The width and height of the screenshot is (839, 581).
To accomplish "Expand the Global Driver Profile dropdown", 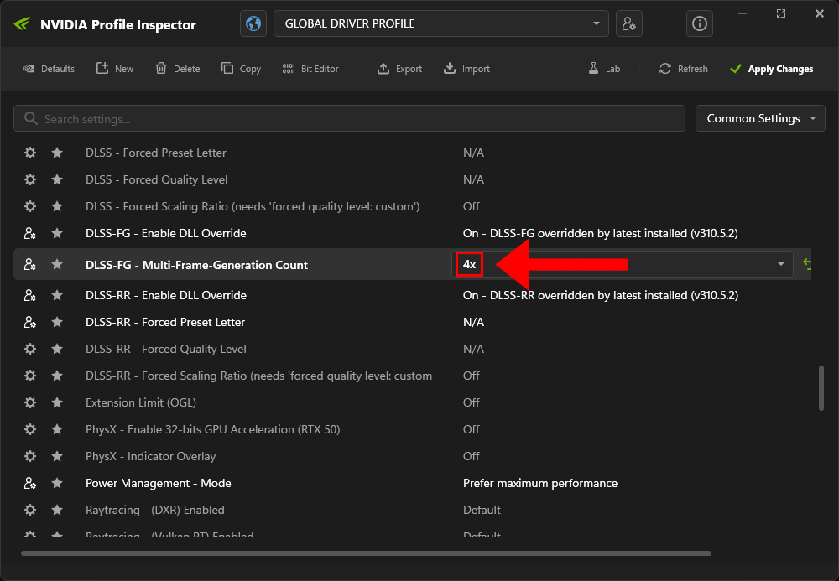I will click(597, 23).
